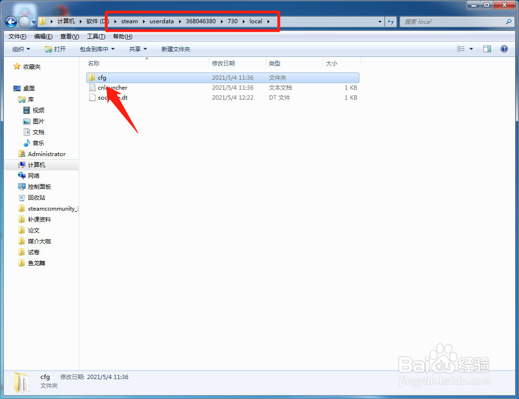This screenshot has height=399, width=519.
Task: Expand the arrow after steam breadcrumb
Action: (x=144, y=21)
